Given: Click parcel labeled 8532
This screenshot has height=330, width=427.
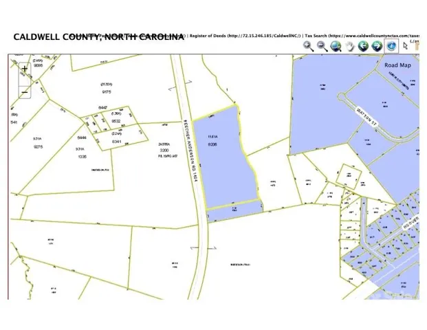Looking at the screenshot, I should (x=116, y=120).
